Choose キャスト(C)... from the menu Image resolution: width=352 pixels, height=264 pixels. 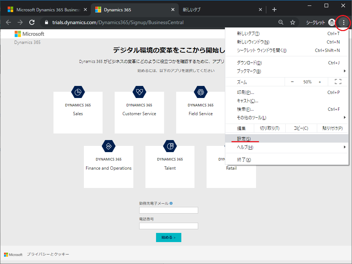[287, 101]
